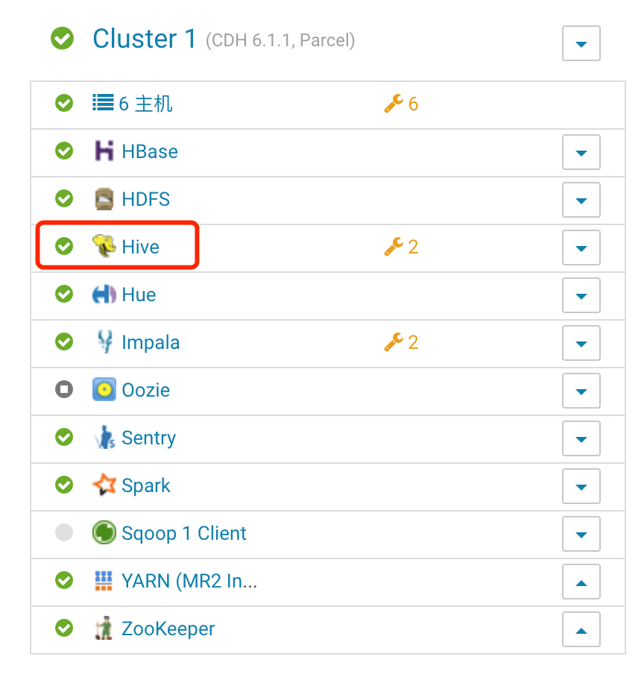Collapse the YARN row using its arrow
Image resolution: width=644 pixels, height=677 pixels.
[x=581, y=582]
